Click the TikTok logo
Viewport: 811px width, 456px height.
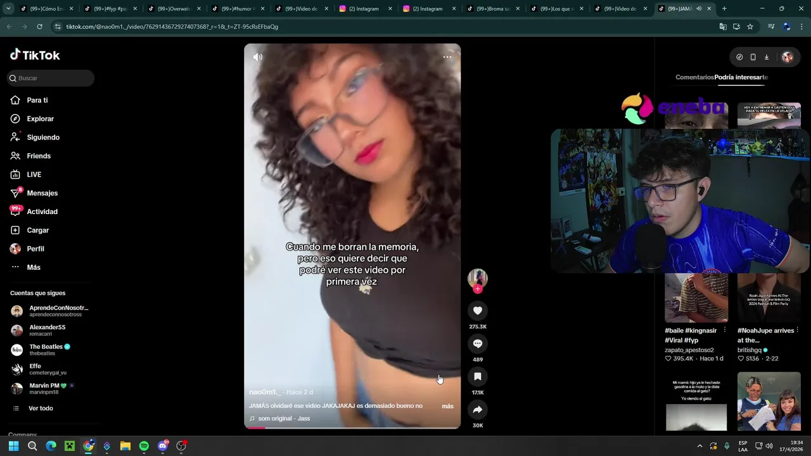pos(35,55)
